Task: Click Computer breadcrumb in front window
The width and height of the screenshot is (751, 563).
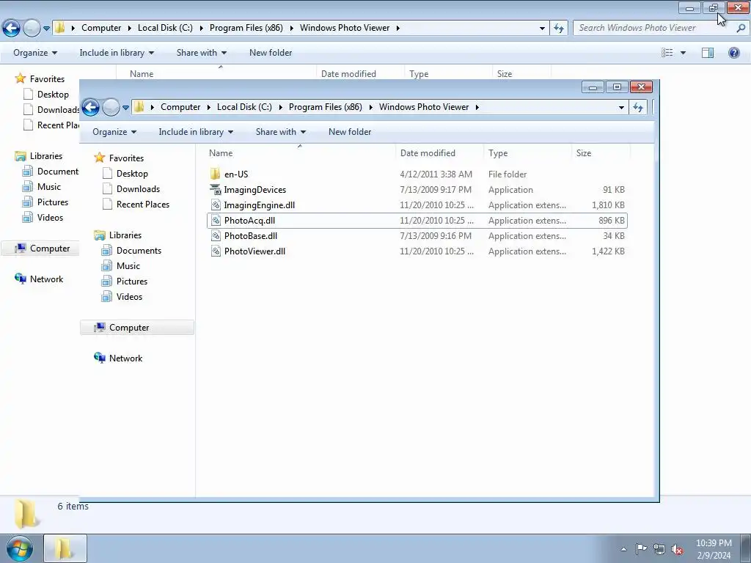Action: click(180, 107)
